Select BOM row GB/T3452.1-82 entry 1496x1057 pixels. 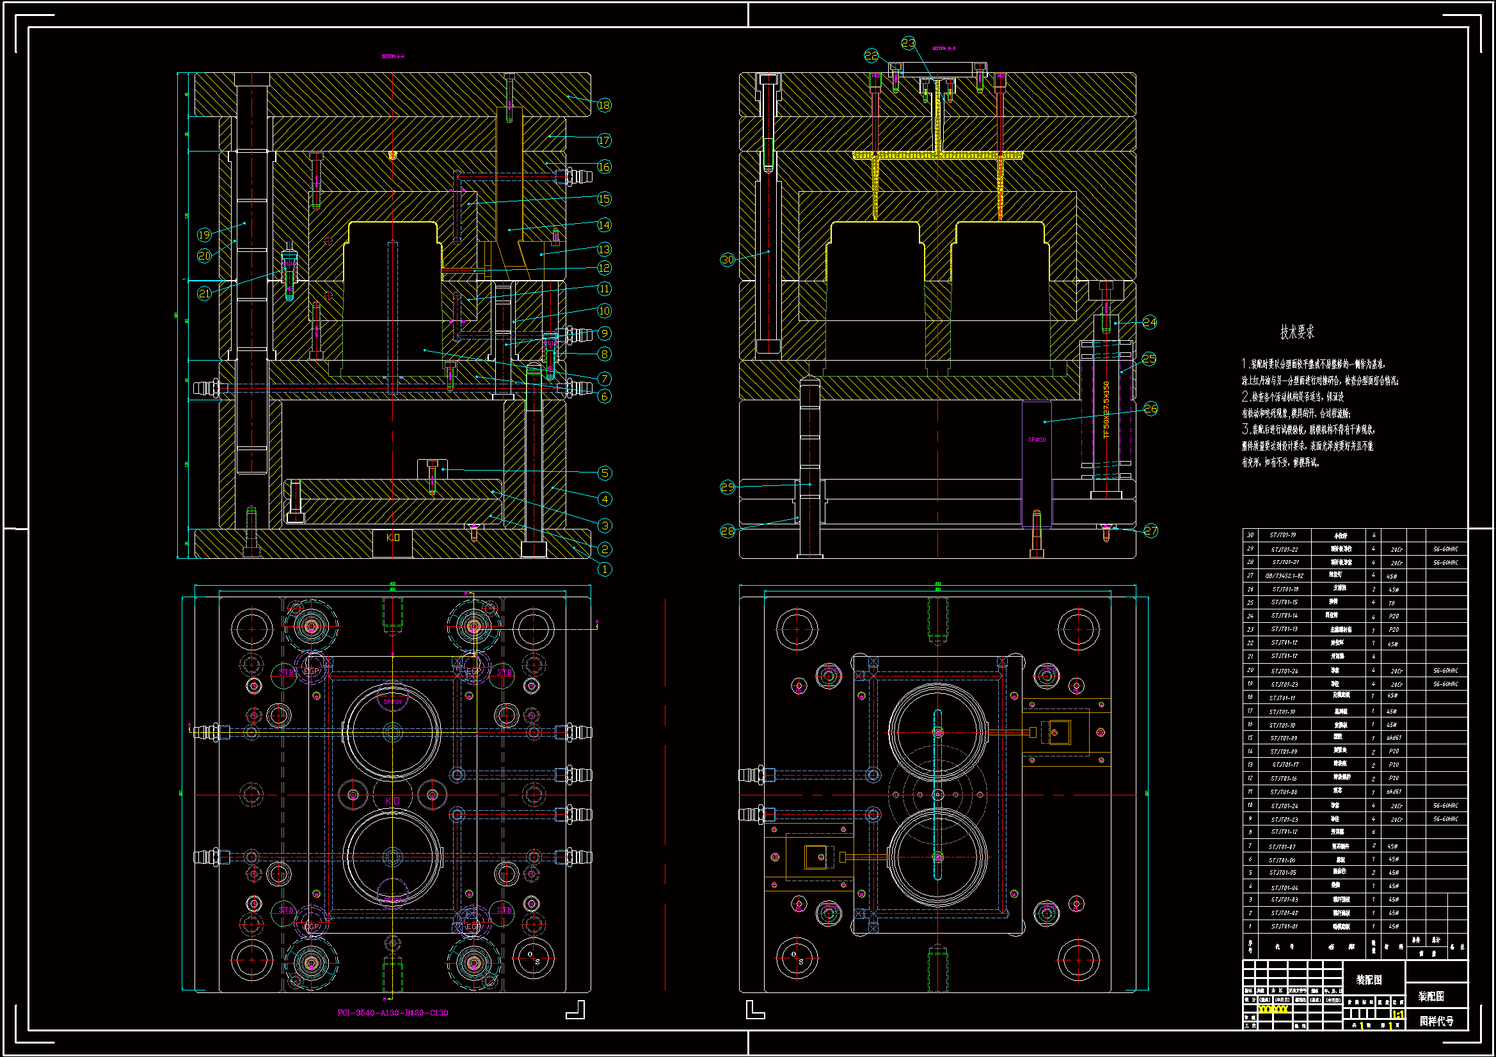coord(1284,575)
